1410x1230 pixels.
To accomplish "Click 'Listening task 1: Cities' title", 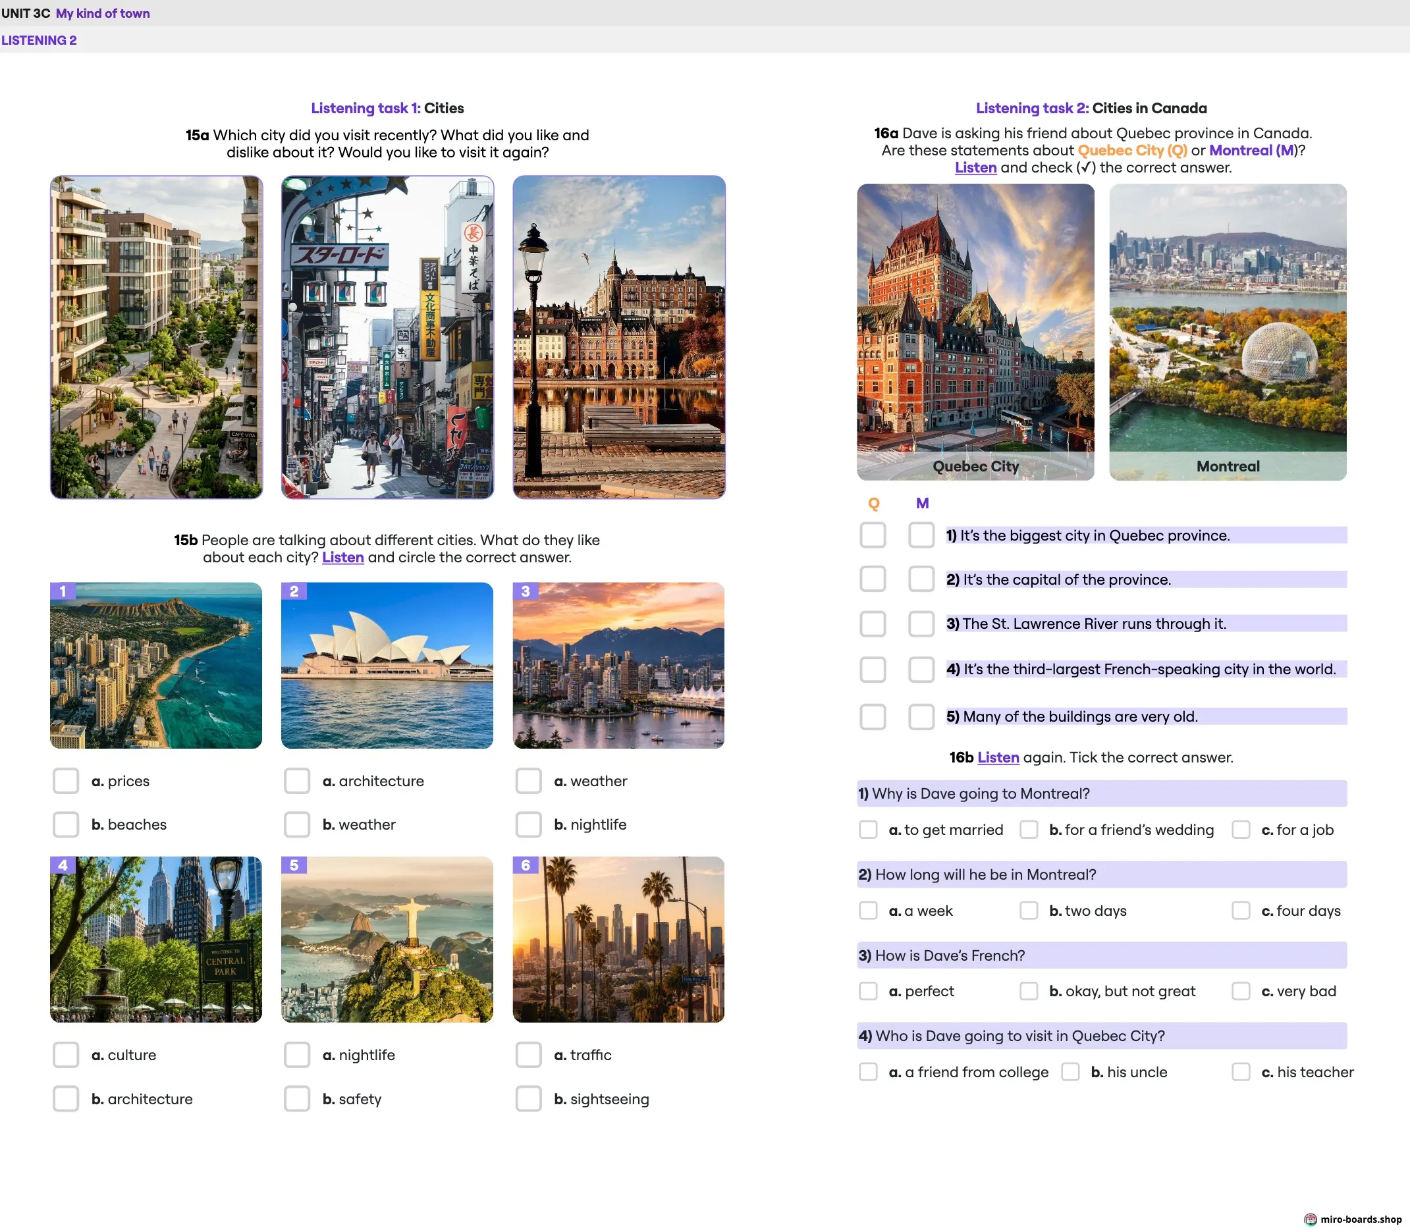I will pyautogui.click(x=387, y=108).
